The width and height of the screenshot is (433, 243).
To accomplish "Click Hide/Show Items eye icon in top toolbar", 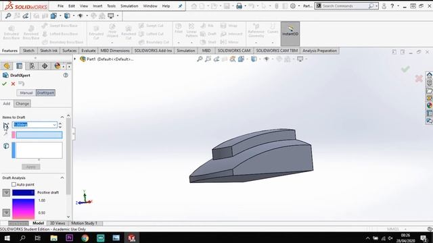I will point(81,16).
